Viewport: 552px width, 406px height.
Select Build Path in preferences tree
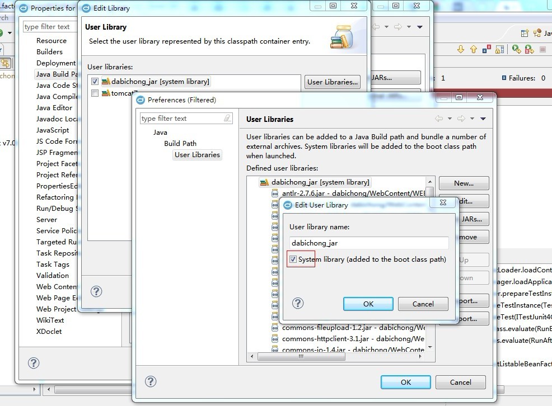point(180,143)
